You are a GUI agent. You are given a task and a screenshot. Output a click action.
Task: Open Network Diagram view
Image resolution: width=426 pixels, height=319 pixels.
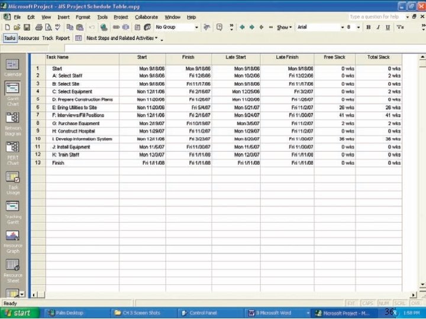[x=13, y=124]
